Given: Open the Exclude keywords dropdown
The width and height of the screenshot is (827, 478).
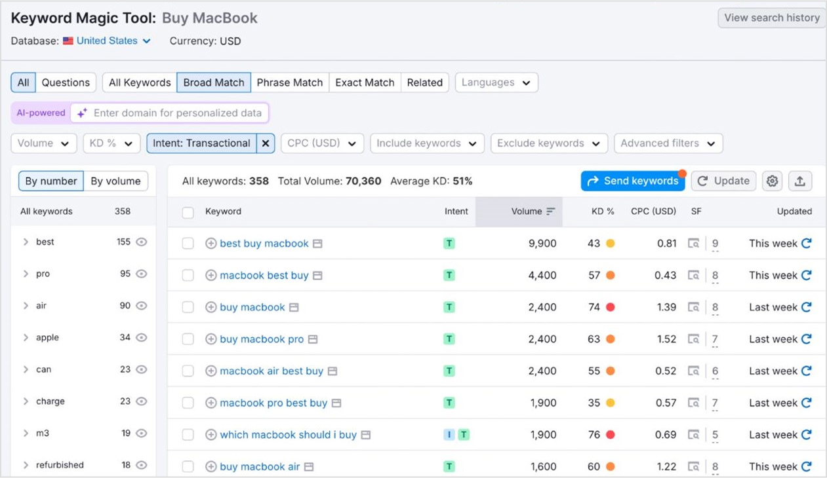Looking at the screenshot, I should pyautogui.click(x=549, y=143).
